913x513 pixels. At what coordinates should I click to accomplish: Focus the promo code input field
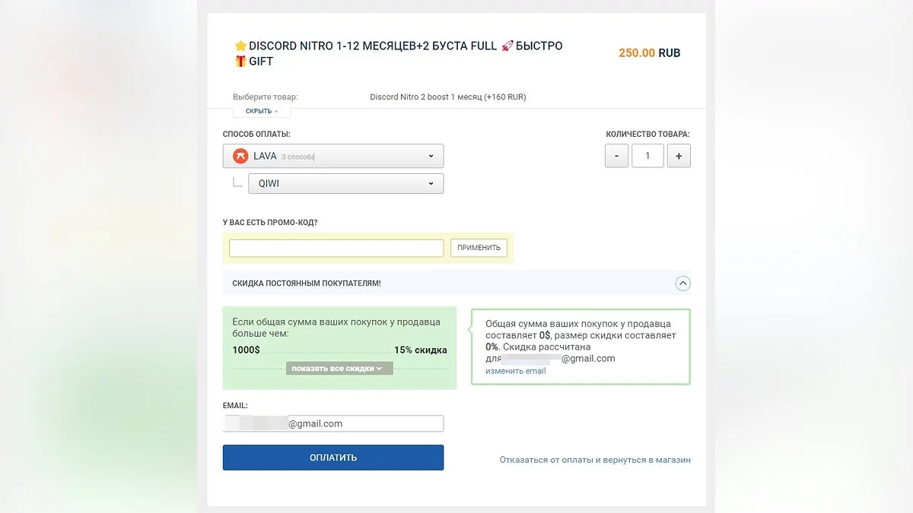[x=336, y=248]
